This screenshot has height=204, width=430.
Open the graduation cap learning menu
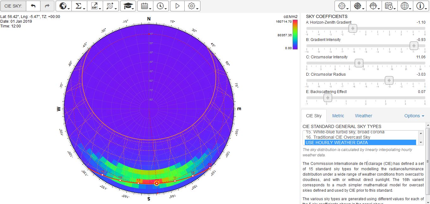(128, 6)
